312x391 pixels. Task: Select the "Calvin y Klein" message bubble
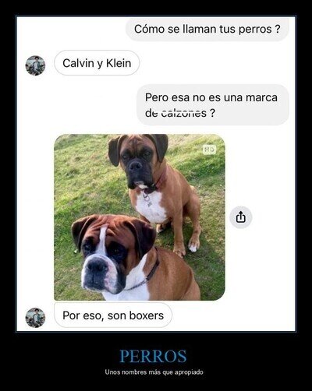point(97,63)
